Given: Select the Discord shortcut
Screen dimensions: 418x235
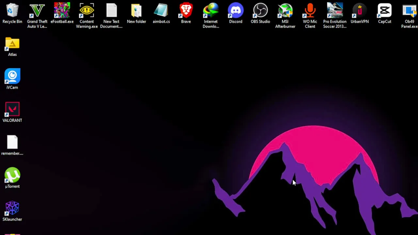Looking at the screenshot, I should pos(236,13).
